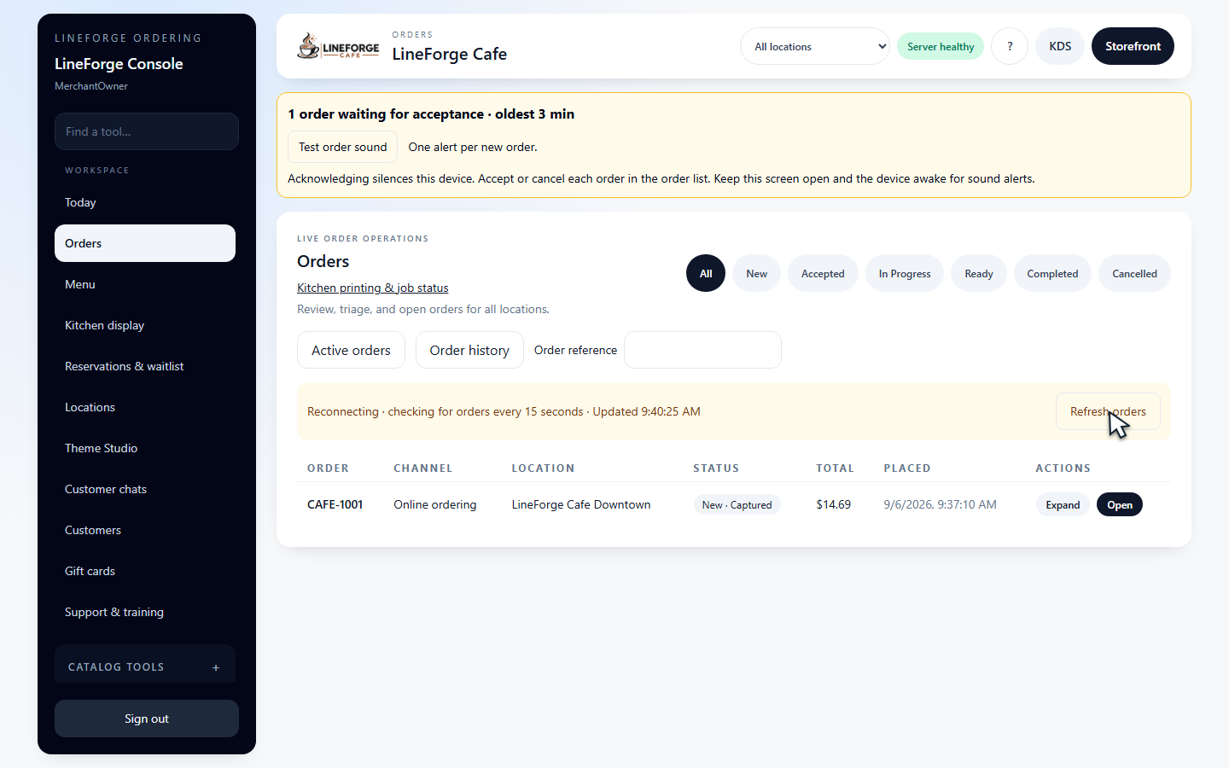Focus the Order reference input field
The image size is (1229, 768).
[702, 350]
